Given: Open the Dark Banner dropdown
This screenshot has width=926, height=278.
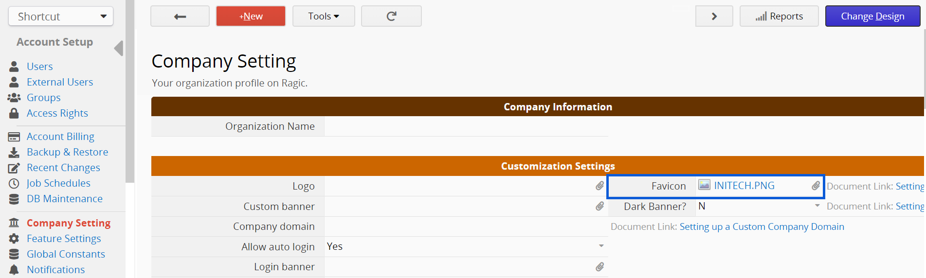Looking at the screenshot, I should [x=817, y=206].
